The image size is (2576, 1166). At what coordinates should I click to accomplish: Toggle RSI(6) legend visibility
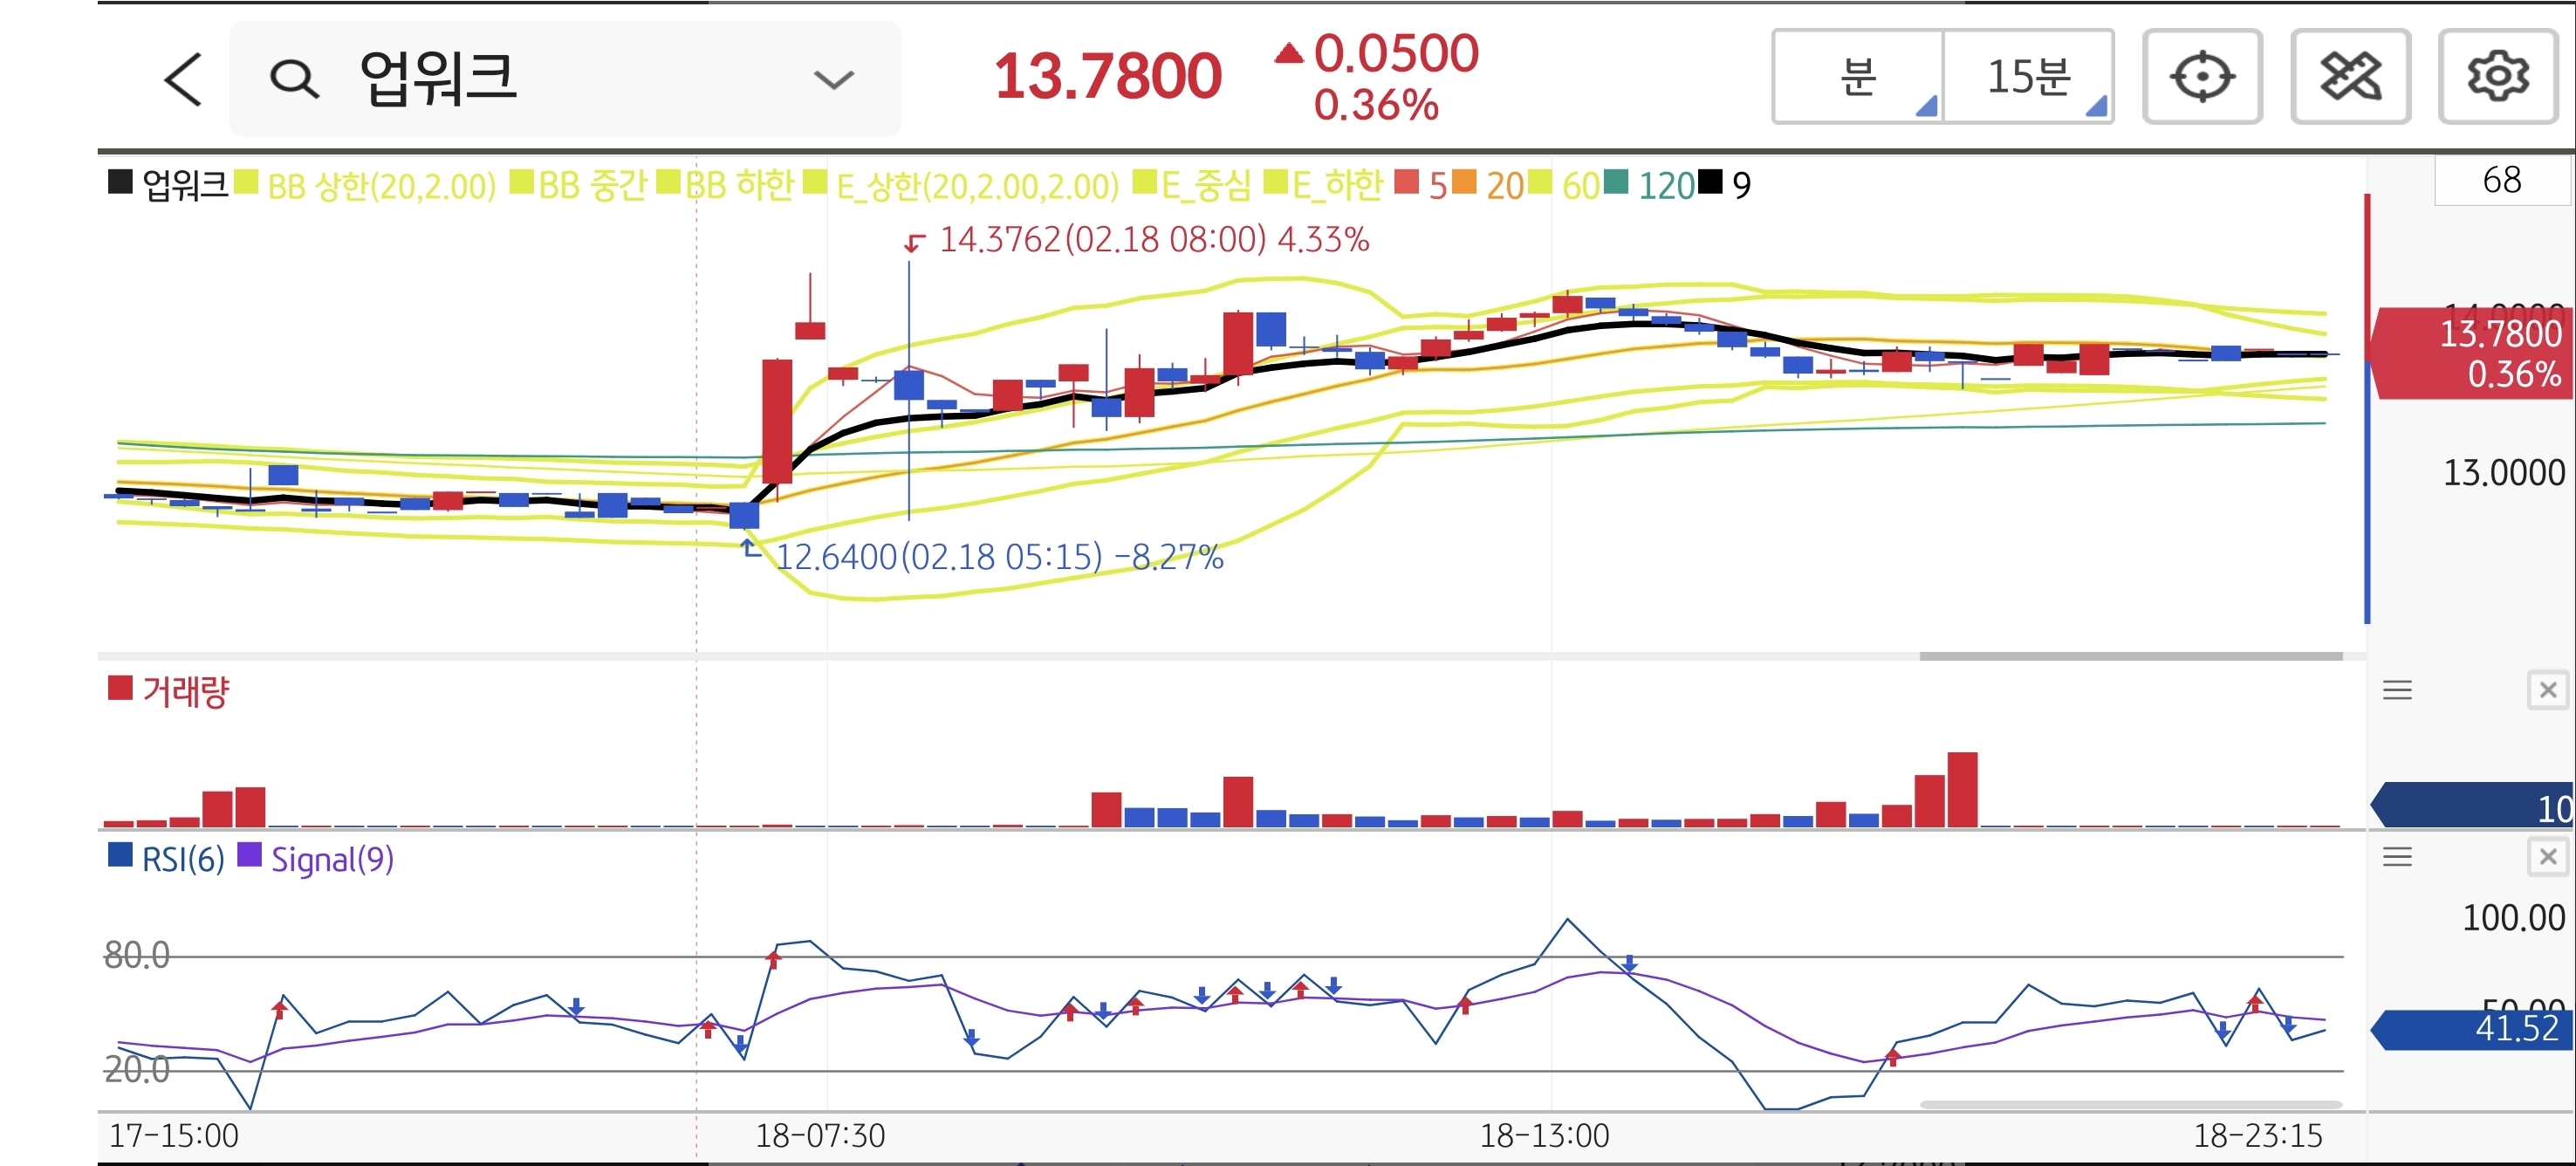[183, 859]
